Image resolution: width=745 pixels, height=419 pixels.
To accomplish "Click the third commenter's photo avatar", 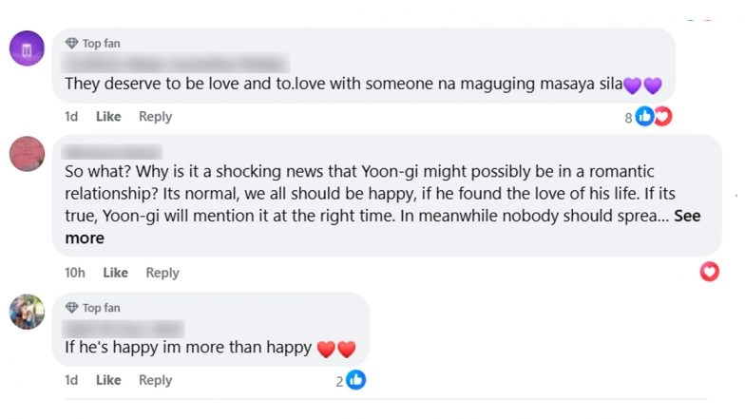I will point(27,312).
